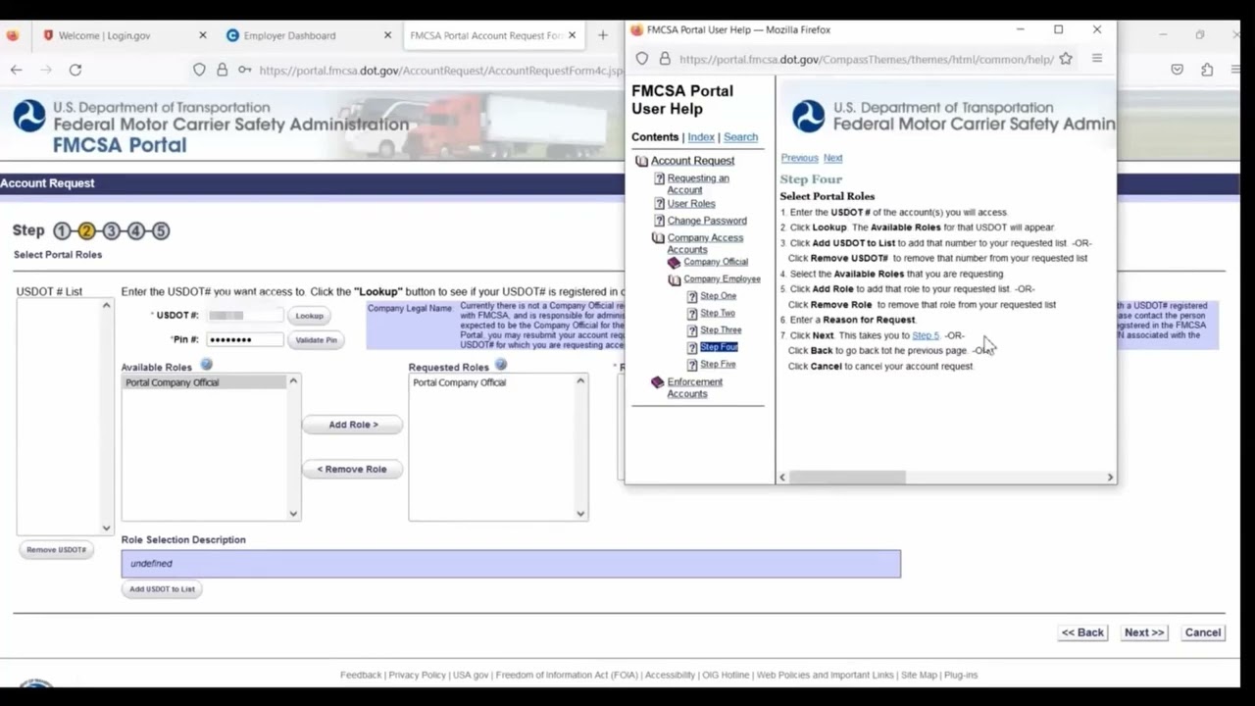This screenshot has width=1255, height=706.
Task: Close the Employer Dashboard tab
Action: 387,35
